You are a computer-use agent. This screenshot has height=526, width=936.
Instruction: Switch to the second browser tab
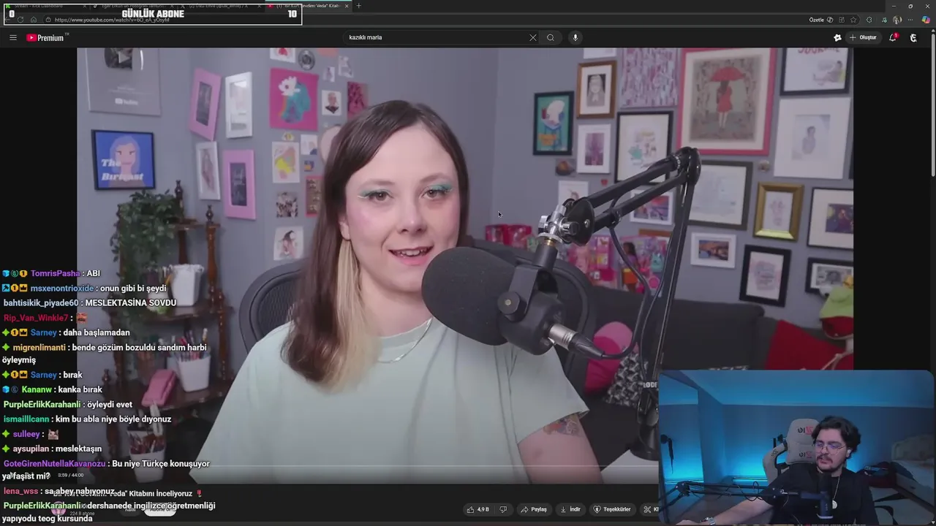[134, 6]
